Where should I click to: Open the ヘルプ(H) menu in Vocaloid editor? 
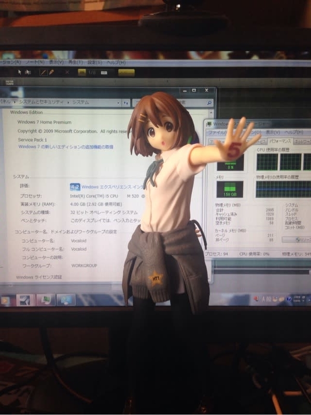[116, 62]
